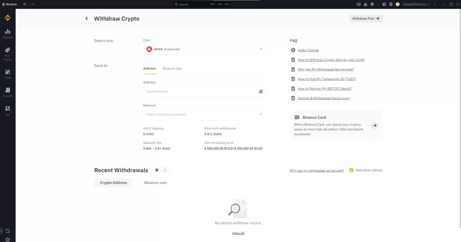Screen dimensions: 461x242
Task: Toggle the Hide error notices checkbox
Action: click(351, 170)
